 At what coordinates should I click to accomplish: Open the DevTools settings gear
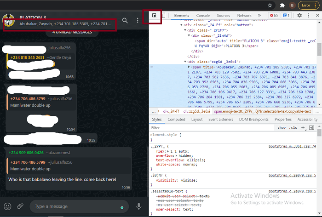[x=299, y=15]
